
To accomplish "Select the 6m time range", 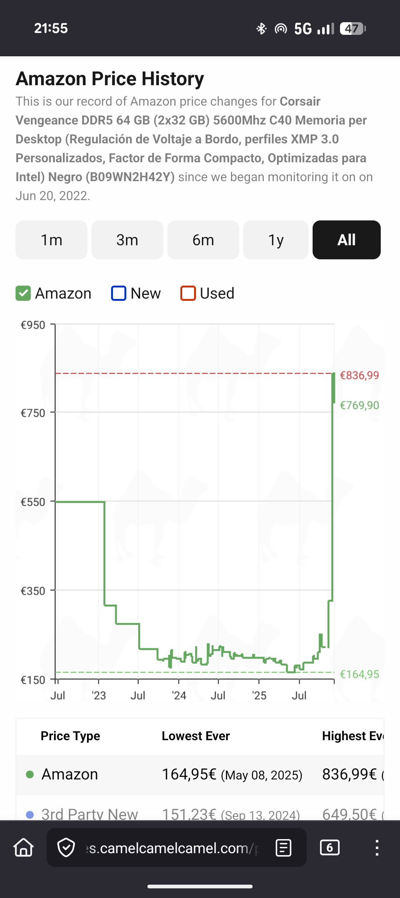I will point(203,240).
